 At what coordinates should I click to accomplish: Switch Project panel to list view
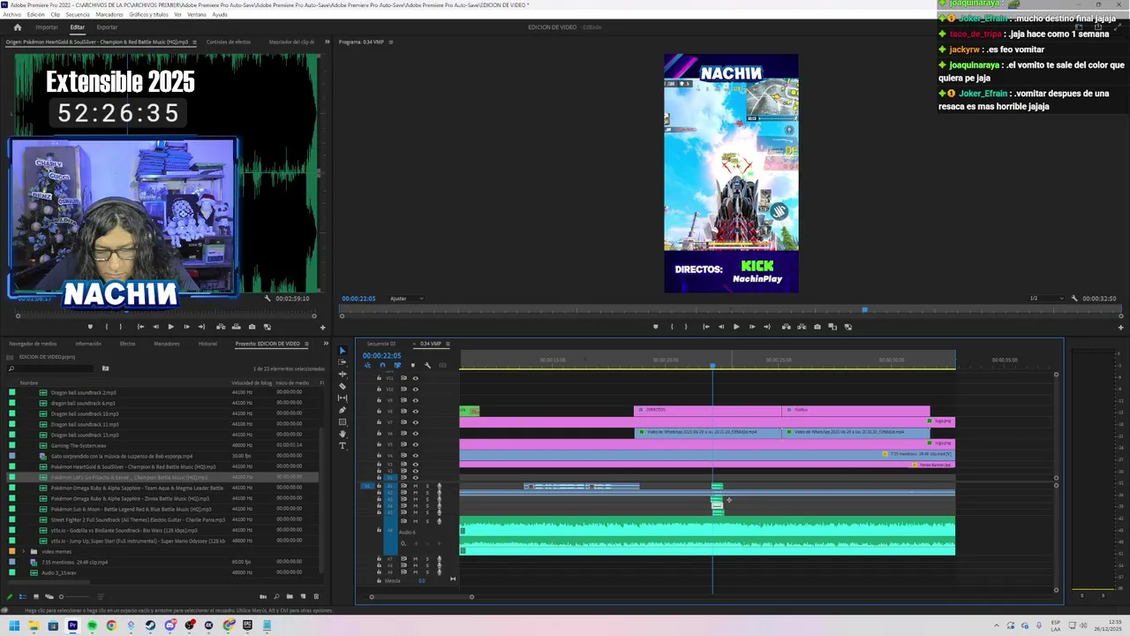pyautogui.click(x=23, y=596)
